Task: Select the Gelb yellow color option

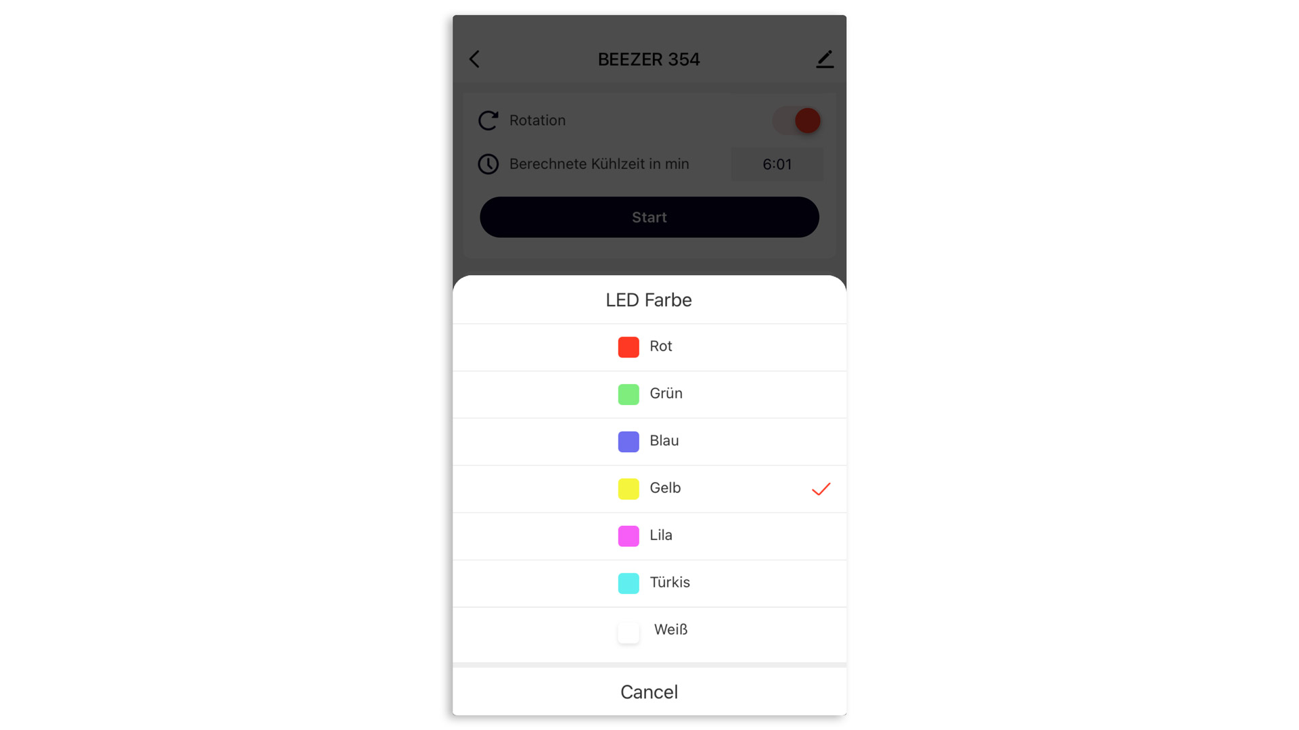Action: pyautogui.click(x=649, y=487)
